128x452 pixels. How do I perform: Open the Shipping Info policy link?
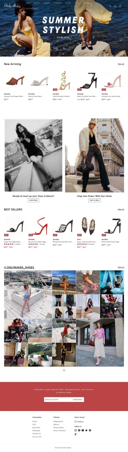coord(58,421)
